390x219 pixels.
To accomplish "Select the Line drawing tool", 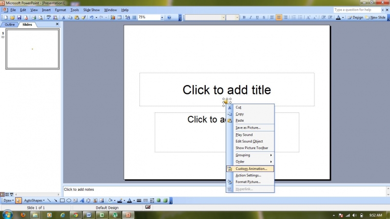I will click(49, 201).
